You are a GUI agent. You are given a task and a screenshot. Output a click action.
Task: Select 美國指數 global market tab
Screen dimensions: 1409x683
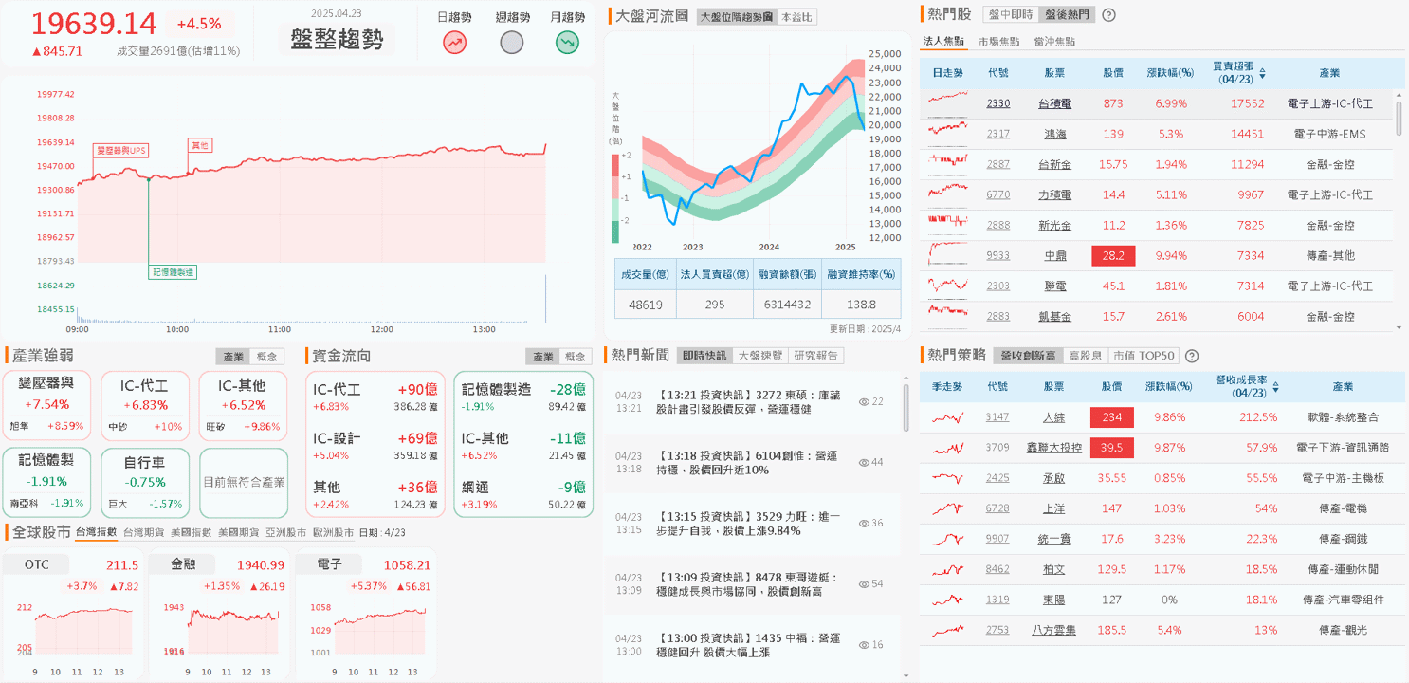point(191,533)
